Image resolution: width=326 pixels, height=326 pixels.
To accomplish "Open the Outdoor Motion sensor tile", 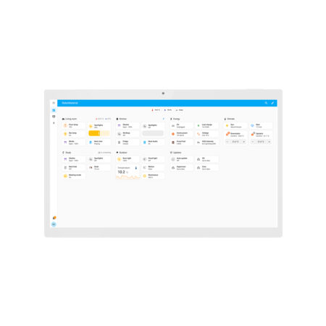I will (154, 167).
